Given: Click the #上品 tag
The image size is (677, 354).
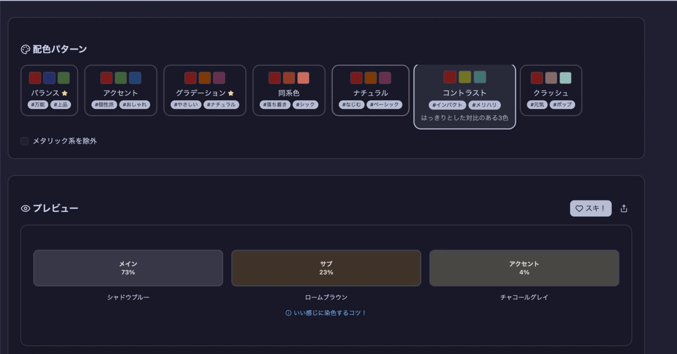Looking at the screenshot, I should point(61,105).
